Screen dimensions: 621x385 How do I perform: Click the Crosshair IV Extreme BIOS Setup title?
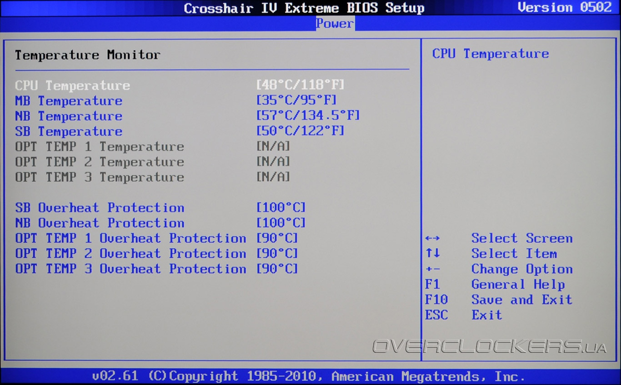pos(304,8)
